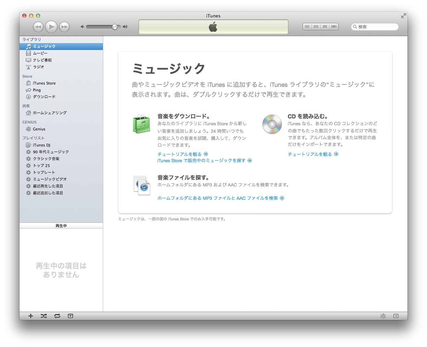This screenshot has height=347, width=427.
Task: Enter full screen with the top-right arrows
Action: [403, 16]
